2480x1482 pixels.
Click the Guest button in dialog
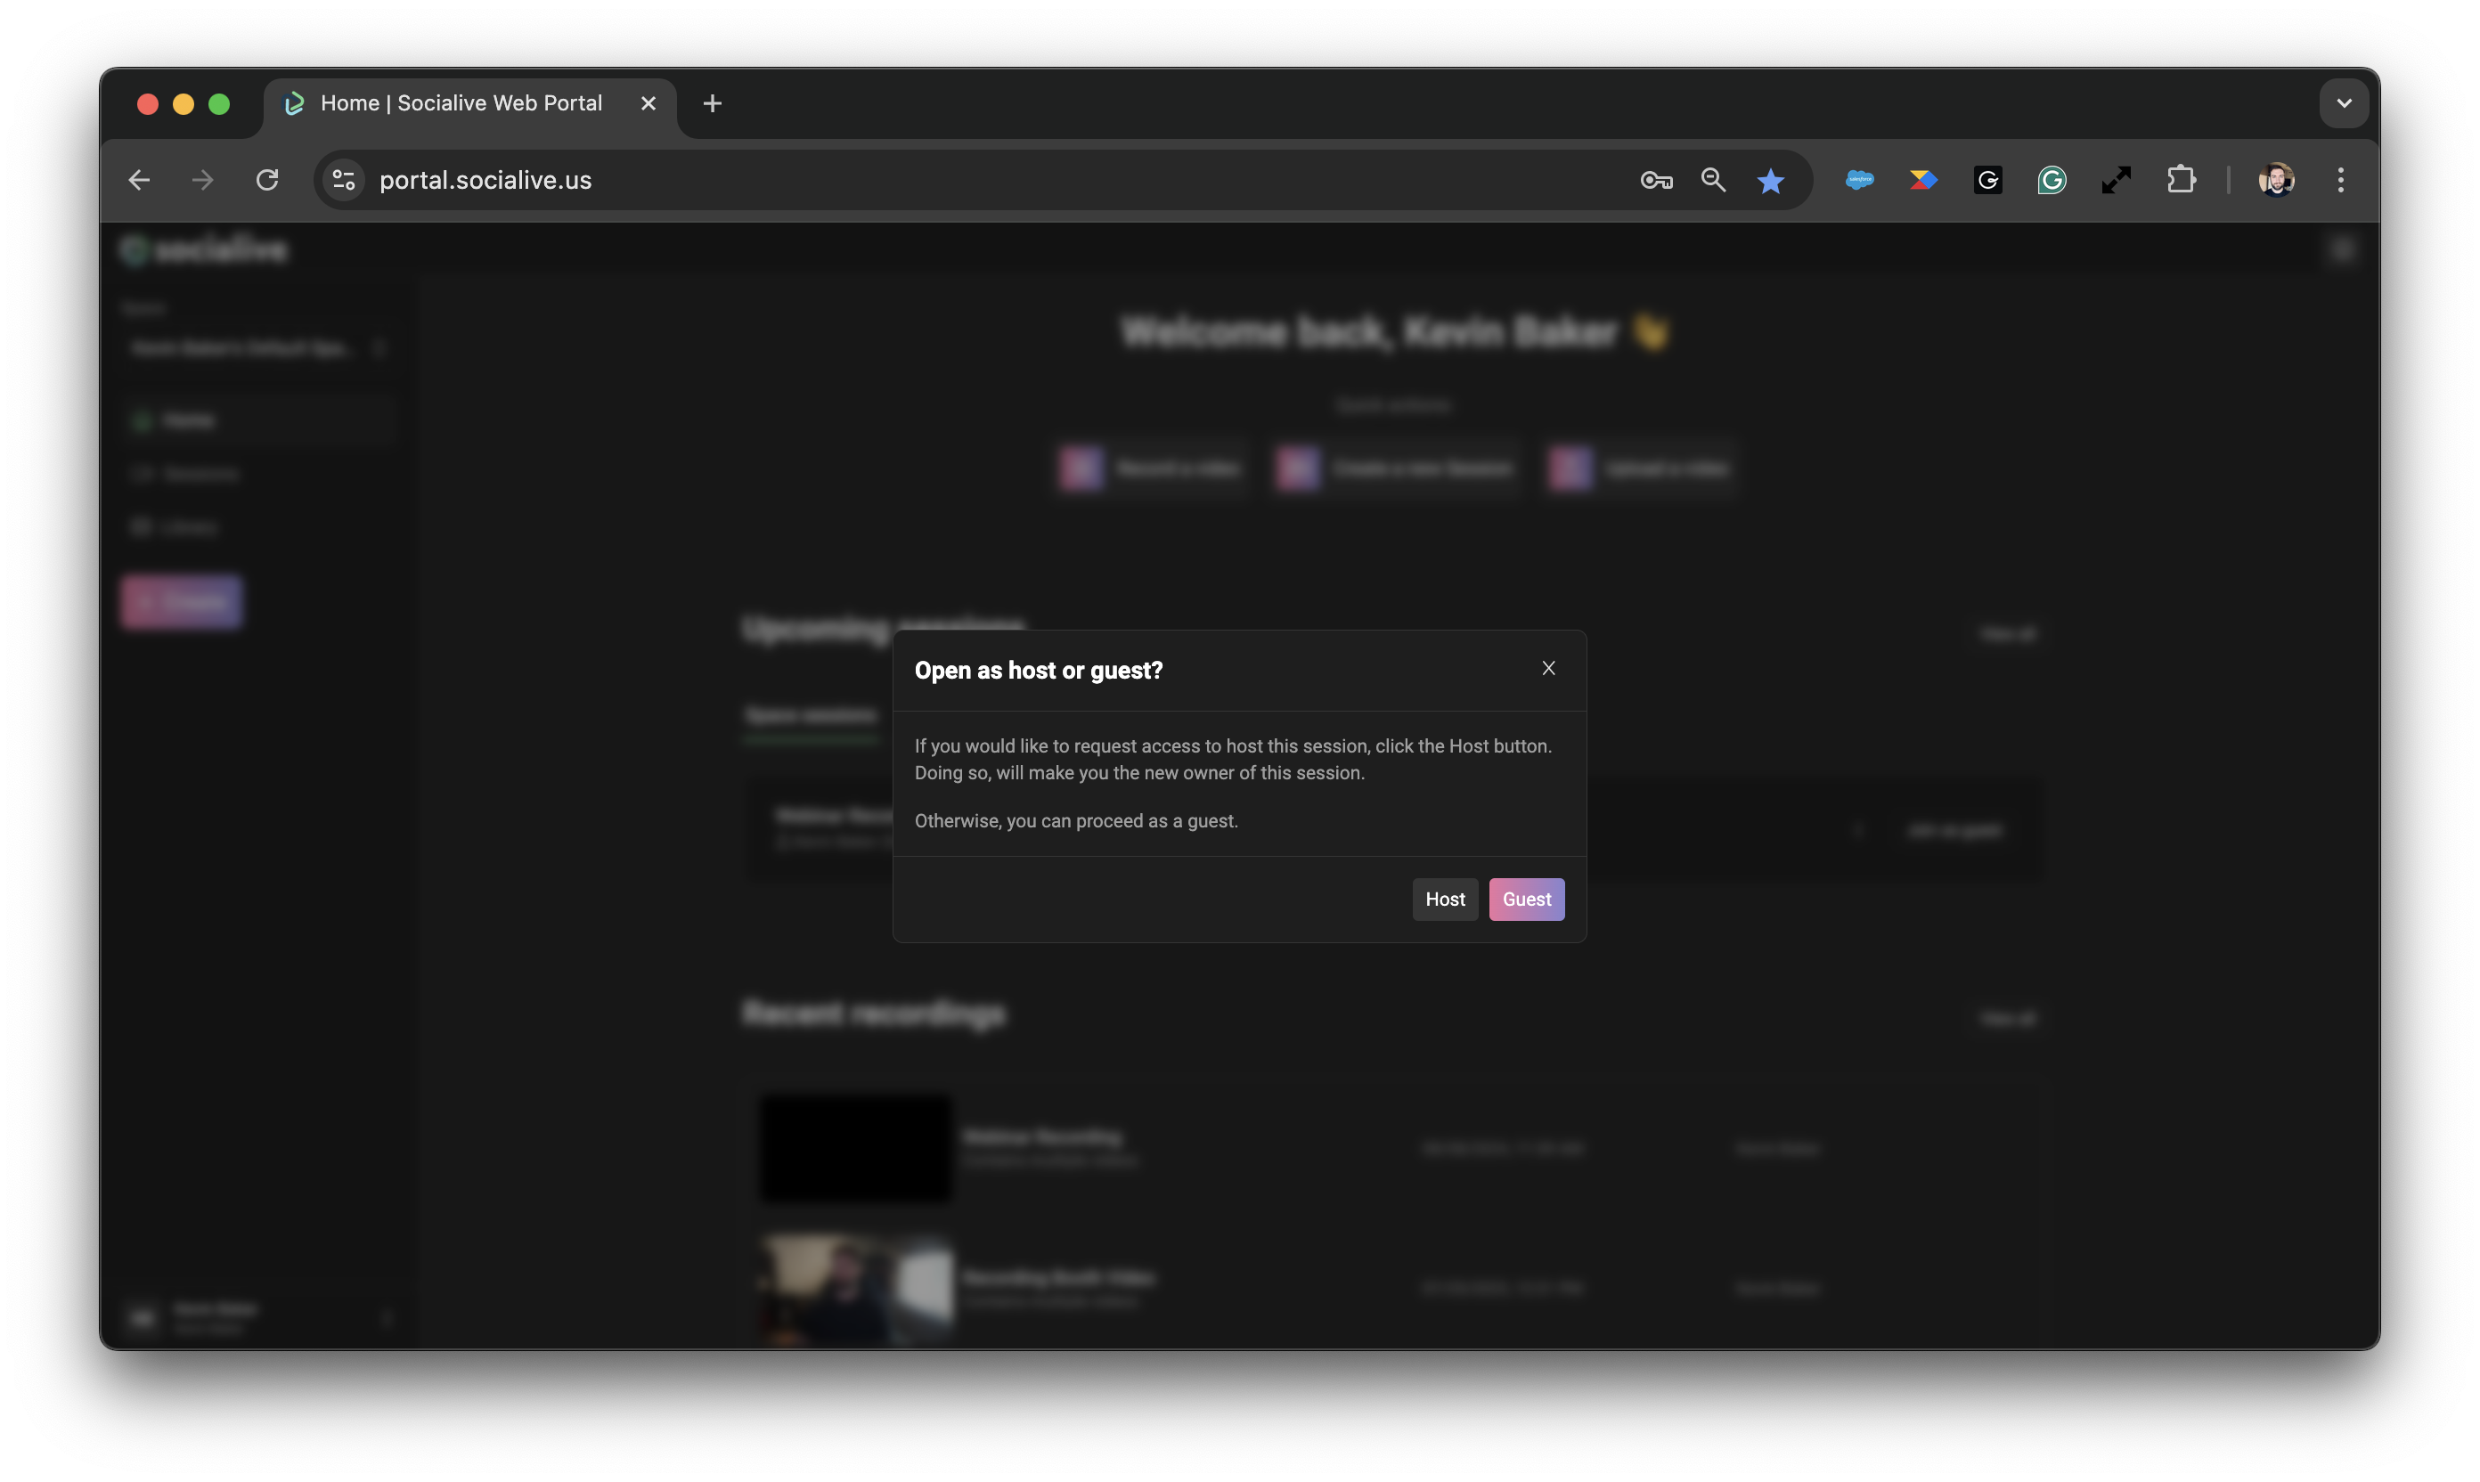click(1526, 899)
